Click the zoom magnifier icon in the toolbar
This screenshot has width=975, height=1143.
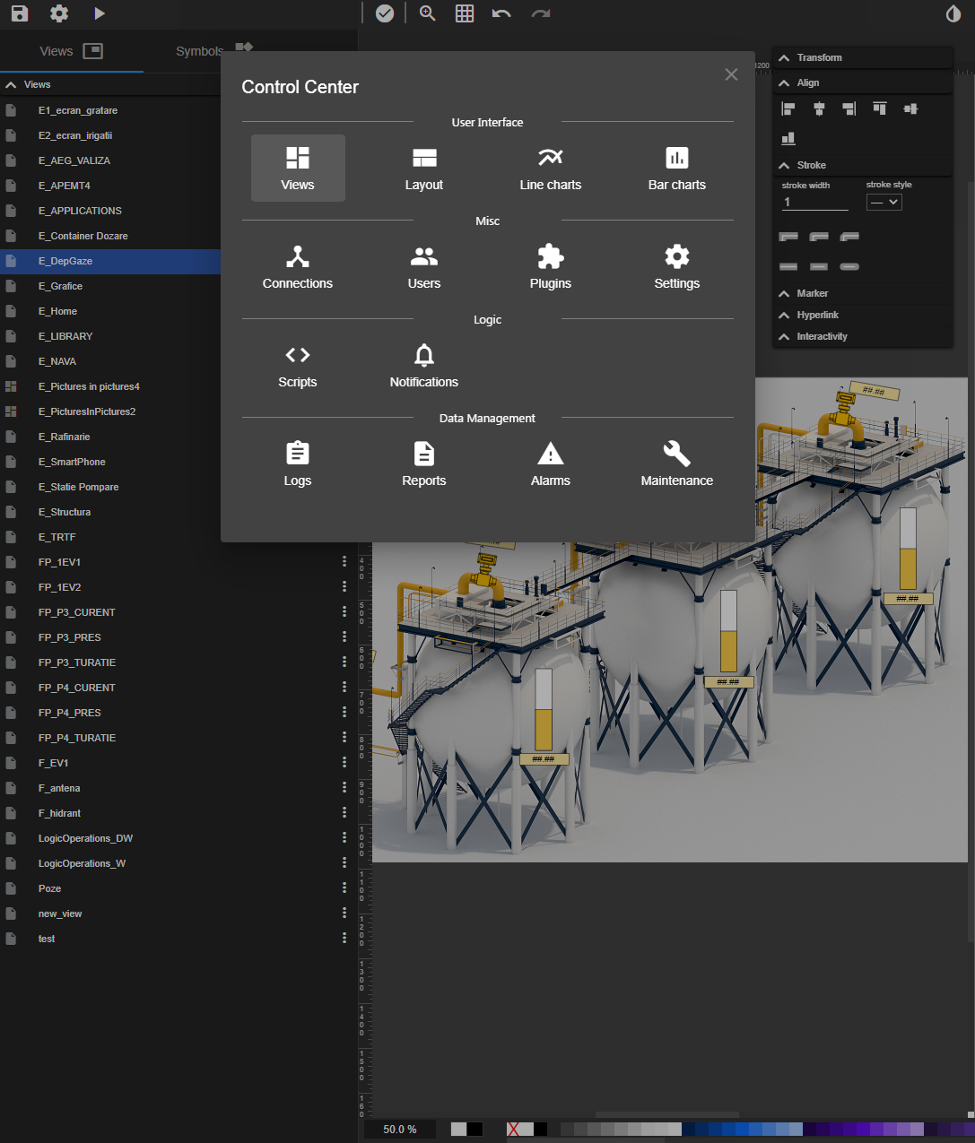tap(427, 13)
